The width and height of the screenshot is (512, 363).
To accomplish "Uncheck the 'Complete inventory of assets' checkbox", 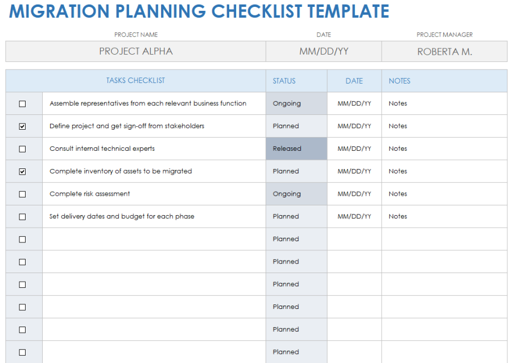I will click(23, 171).
